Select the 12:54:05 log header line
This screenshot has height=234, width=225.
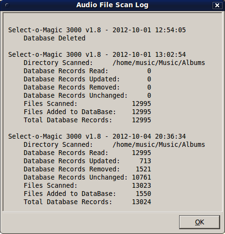tap(97, 30)
